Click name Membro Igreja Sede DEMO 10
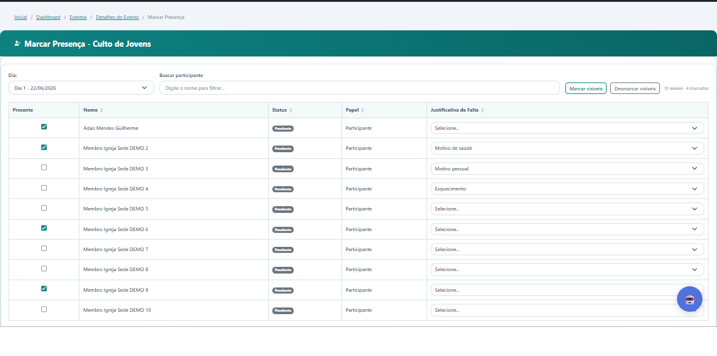This screenshot has width=717, height=356. pyautogui.click(x=117, y=310)
